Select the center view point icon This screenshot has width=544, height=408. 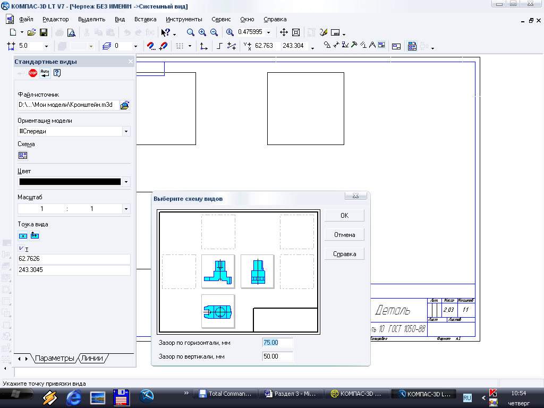[23, 236]
